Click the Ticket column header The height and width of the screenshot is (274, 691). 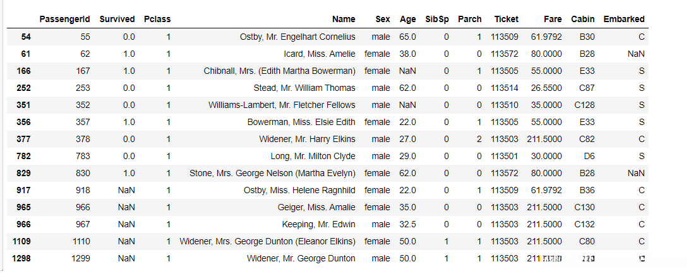[507, 20]
